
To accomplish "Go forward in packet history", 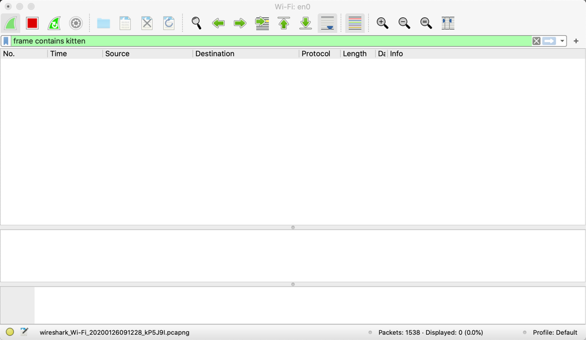I will coord(240,23).
